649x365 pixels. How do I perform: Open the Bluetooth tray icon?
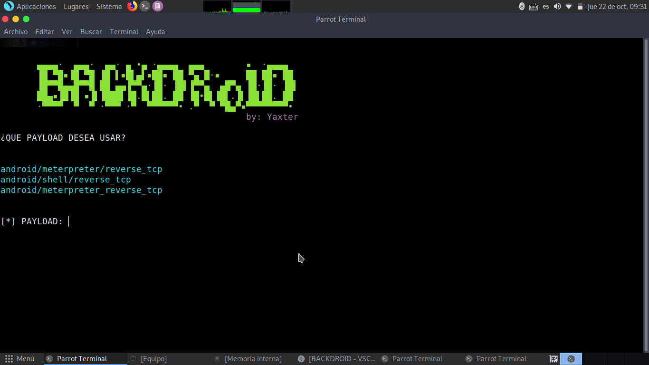click(521, 6)
